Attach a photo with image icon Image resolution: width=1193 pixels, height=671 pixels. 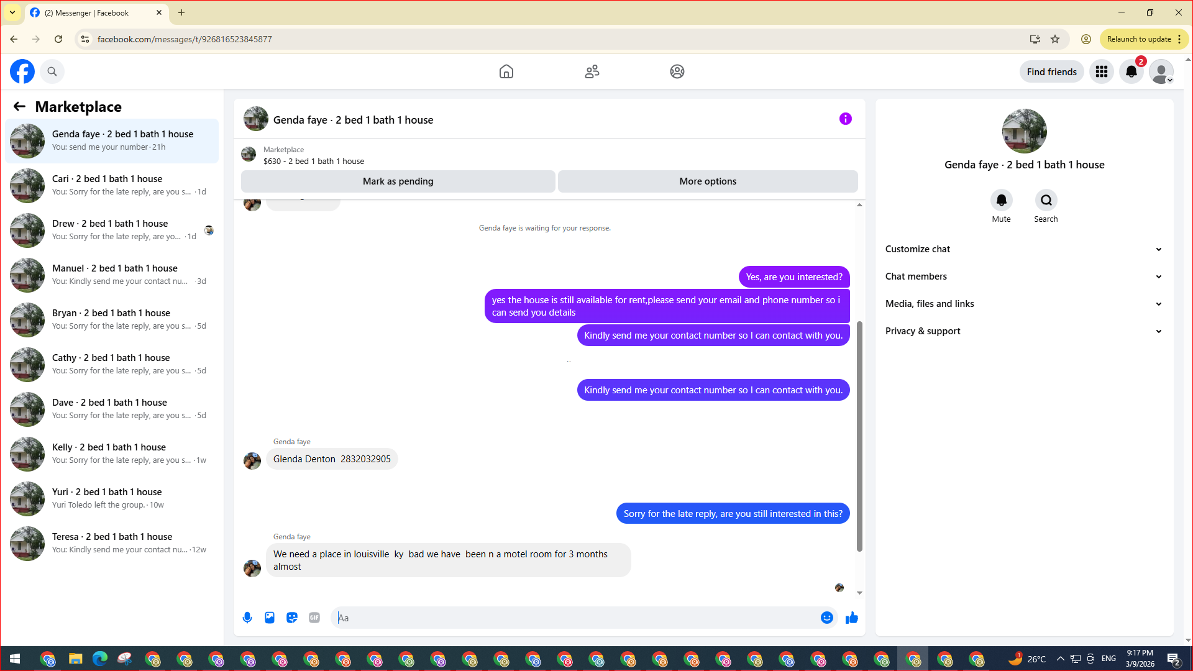(270, 618)
